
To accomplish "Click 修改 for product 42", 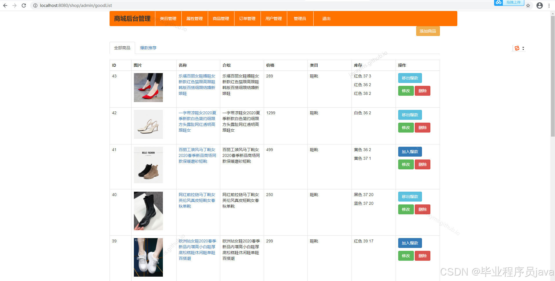I will 406,128.
